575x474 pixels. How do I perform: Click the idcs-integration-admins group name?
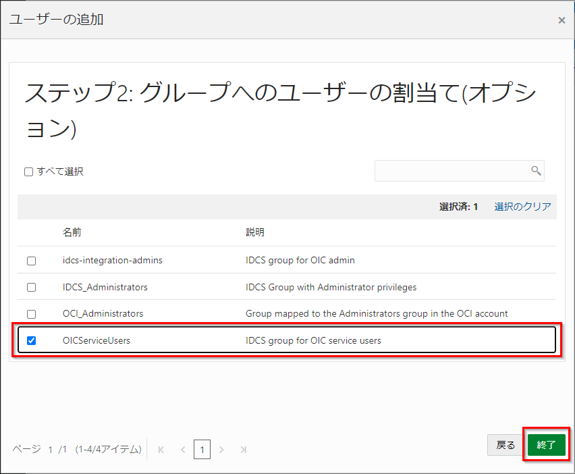tap(113, 260)
